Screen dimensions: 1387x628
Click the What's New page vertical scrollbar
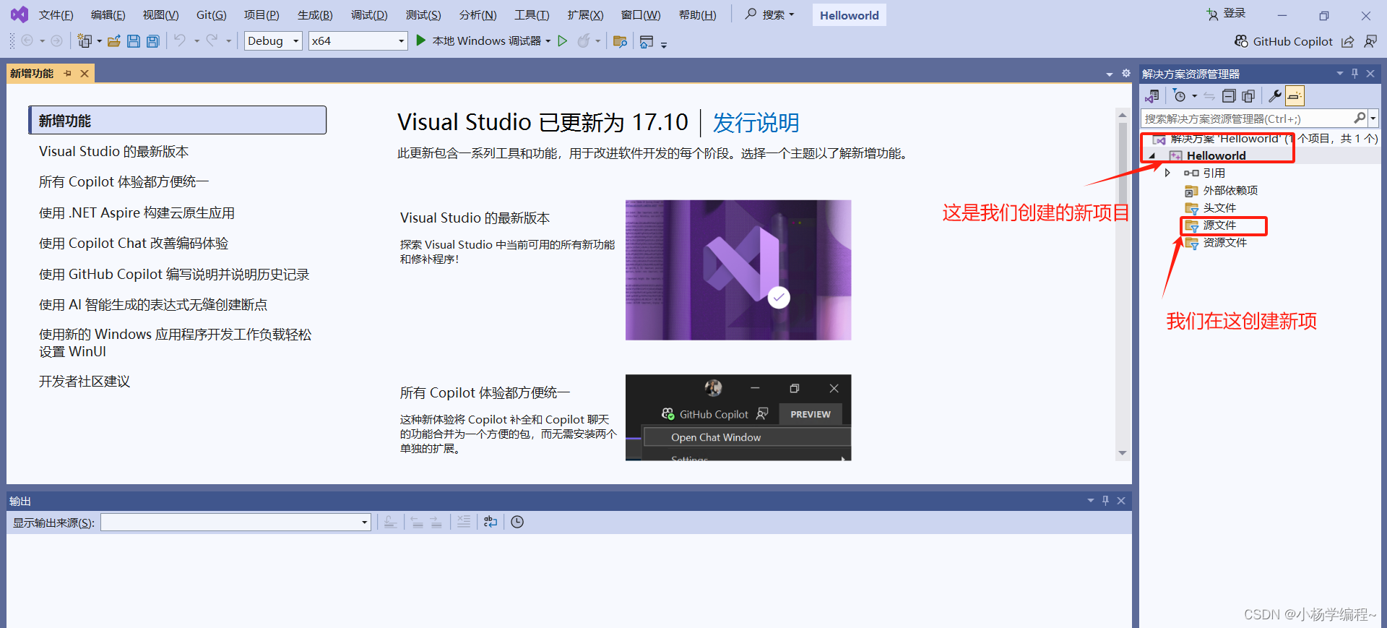pyautogui.click(x=1123, y=283)
